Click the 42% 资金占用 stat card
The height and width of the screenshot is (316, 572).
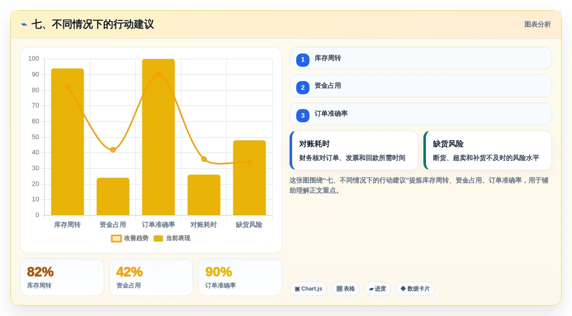point(151,277)
